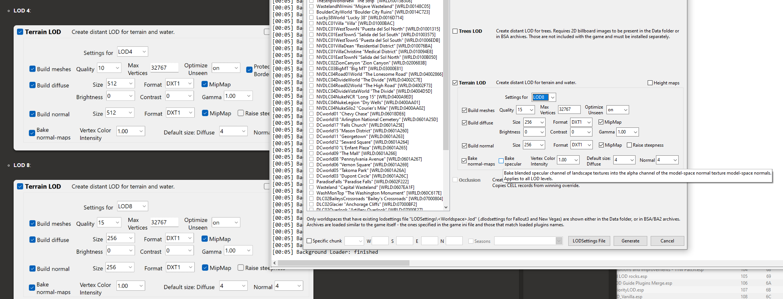Click the N chunk coordinate field

click(x=454, y=241)
